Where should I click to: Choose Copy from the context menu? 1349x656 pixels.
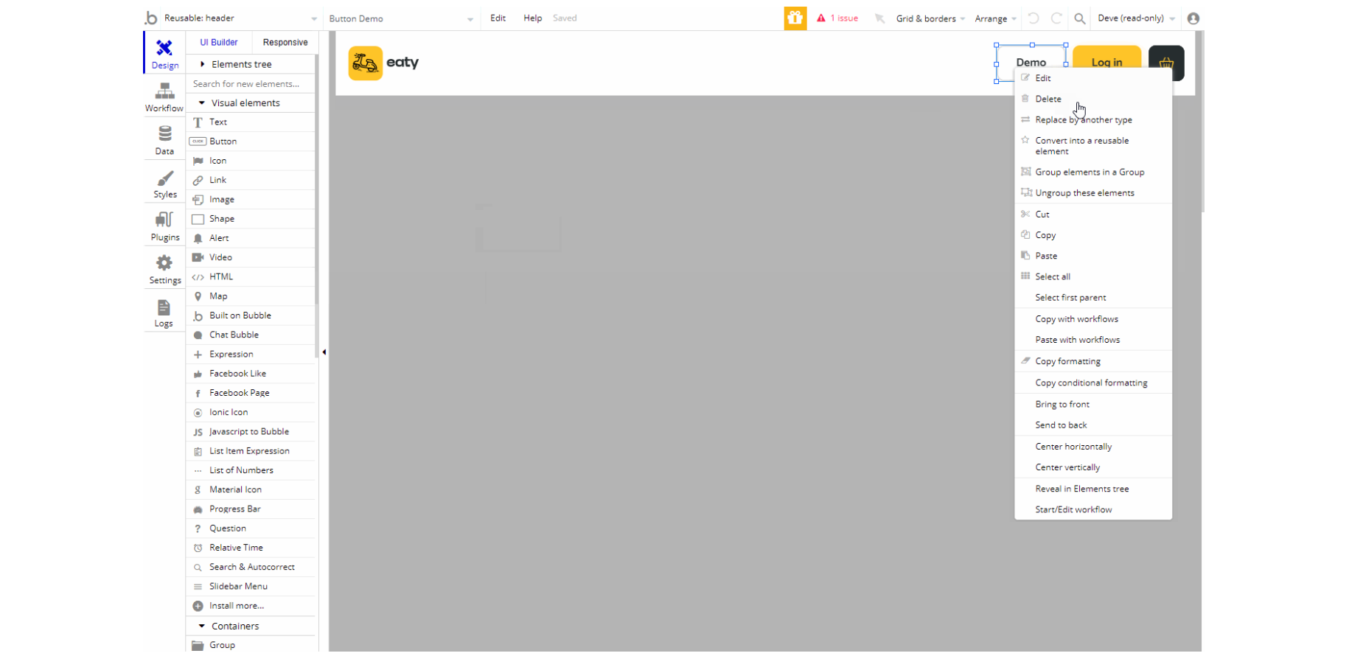1092,235
